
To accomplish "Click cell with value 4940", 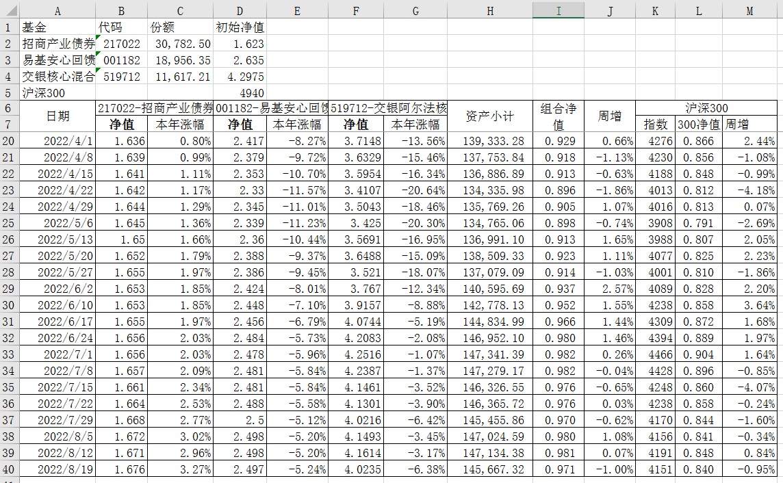I will click(x=240, y=93).
